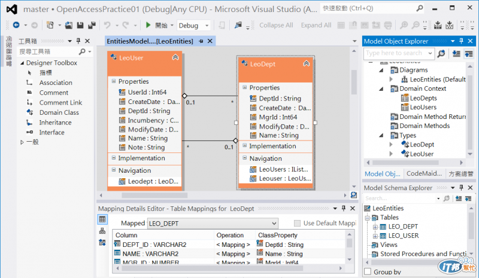479x278 pixels.
Task: Collapse the LeoUser class with chevron icon
Action: click(175, 57)
